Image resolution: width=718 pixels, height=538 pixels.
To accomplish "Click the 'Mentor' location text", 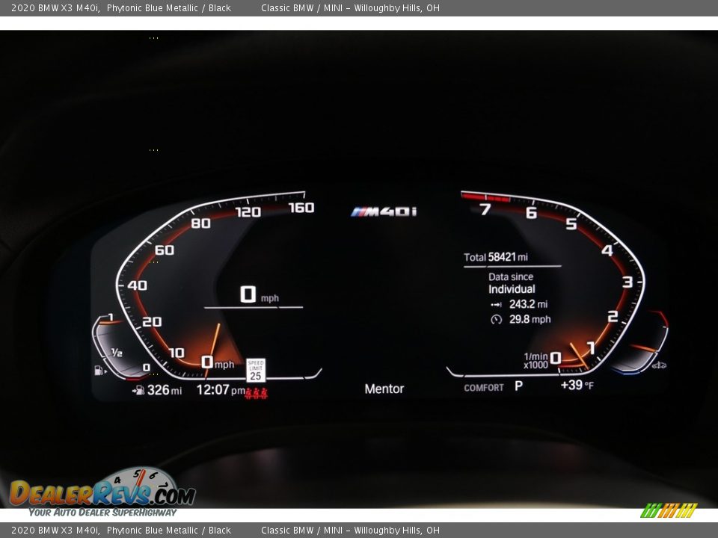I will click(x=384, y=389).
